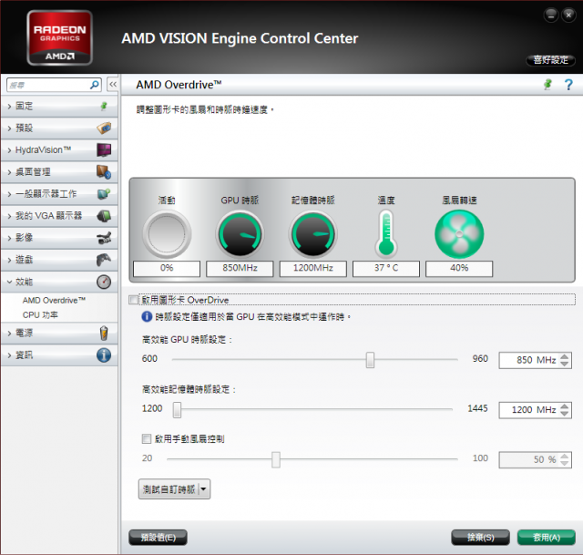Select CPU 功率 under 效能
Screen dimensions: 583x555
(40, 315)
